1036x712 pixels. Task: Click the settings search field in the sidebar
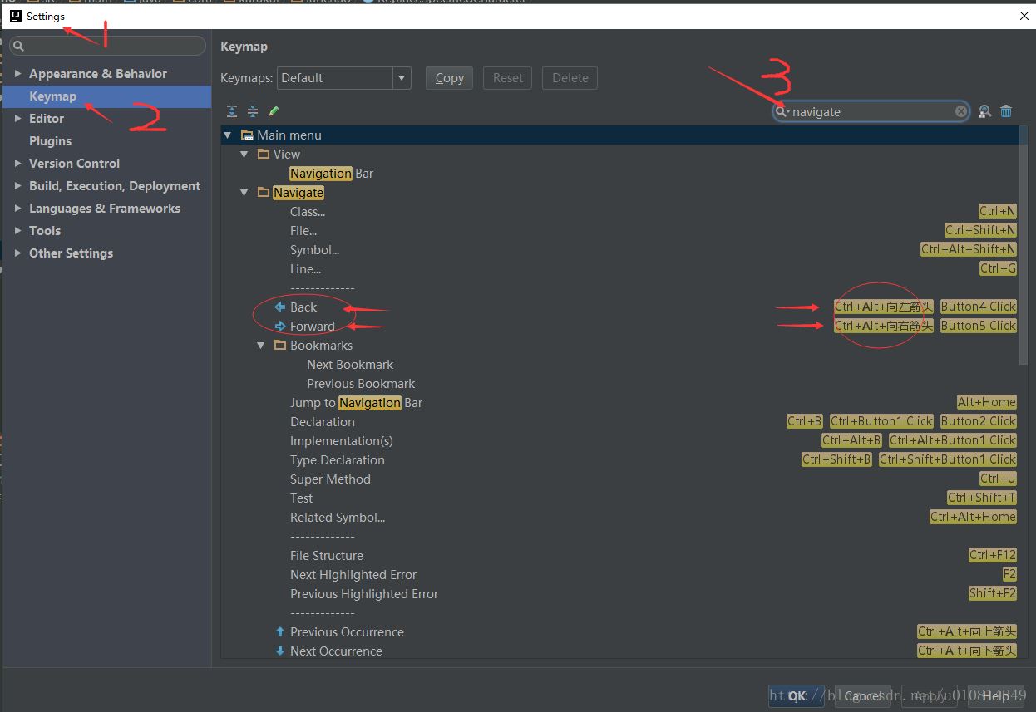(107, 46)
